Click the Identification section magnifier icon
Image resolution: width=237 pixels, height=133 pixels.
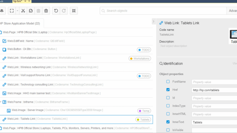pos(161,64)
